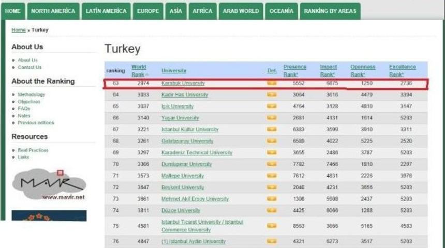Click details icon for Kadir Has University
445x248 pixels.
click(x=272, y=95)
